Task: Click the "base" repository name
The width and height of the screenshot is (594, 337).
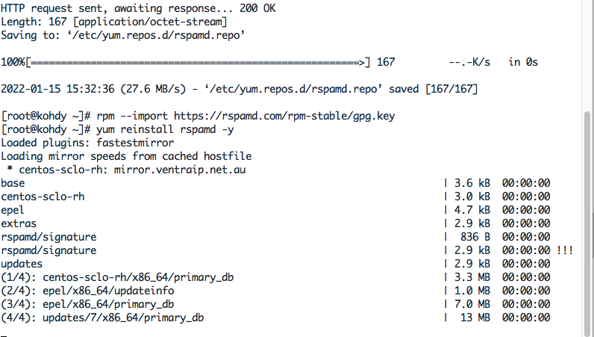Action: pyautogui.click(x=13, y=183)
